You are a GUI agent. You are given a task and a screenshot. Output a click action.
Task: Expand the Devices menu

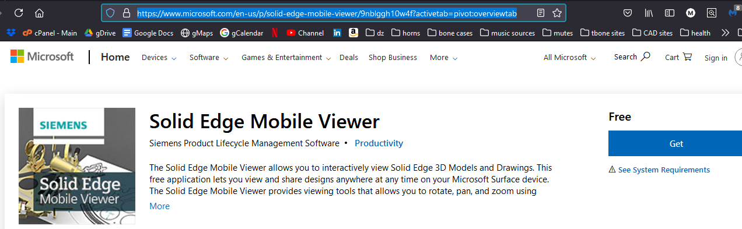[x=159, y=57]
